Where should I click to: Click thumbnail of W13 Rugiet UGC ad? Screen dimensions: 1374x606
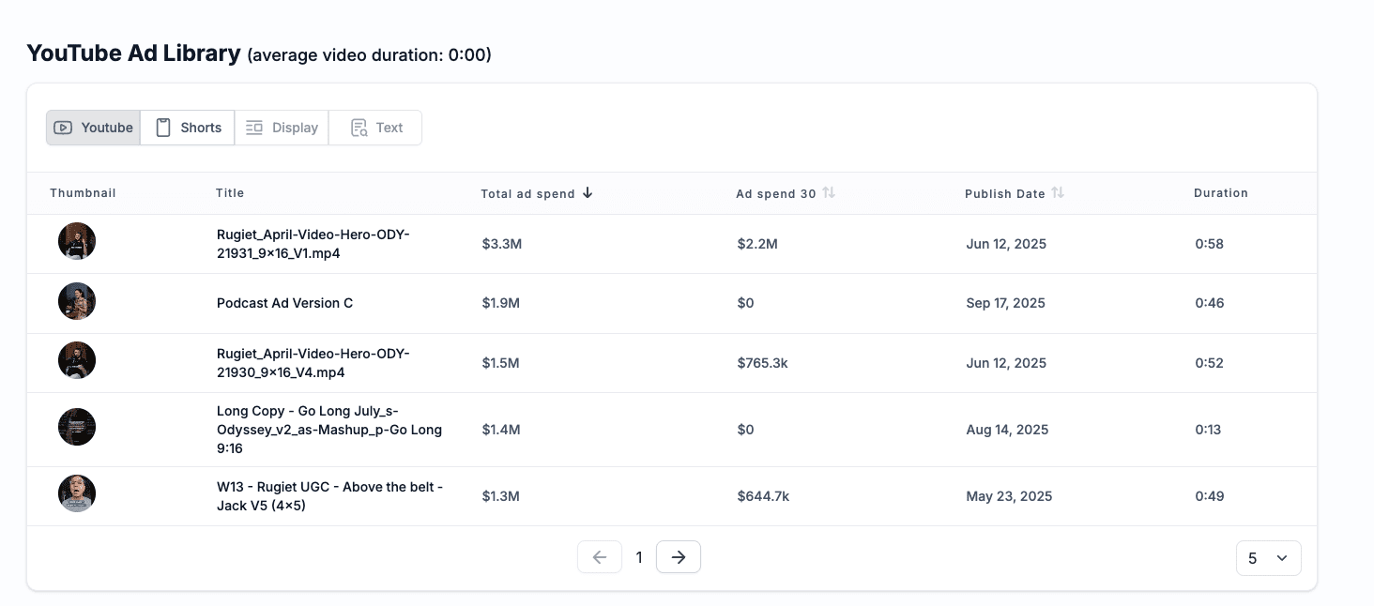tap(77, 493)
